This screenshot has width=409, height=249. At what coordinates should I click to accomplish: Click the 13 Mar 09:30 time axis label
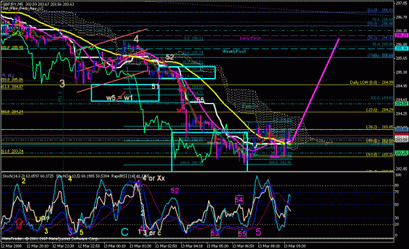(294, 246)
